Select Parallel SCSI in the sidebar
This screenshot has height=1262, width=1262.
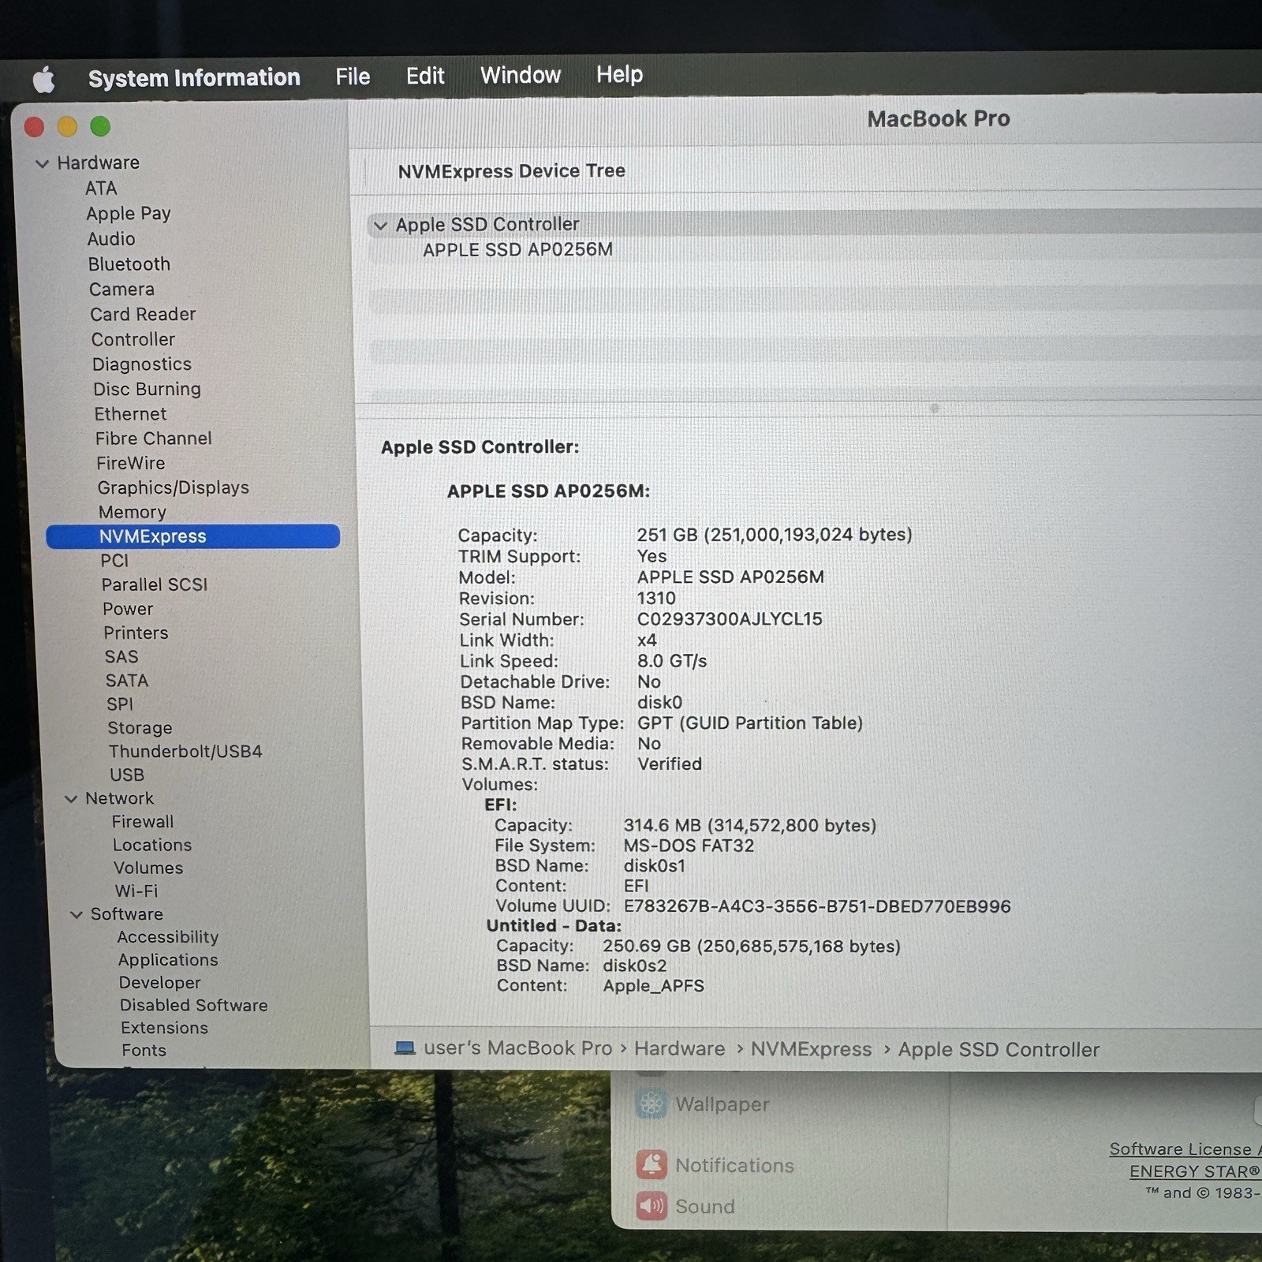pos(155,584)
